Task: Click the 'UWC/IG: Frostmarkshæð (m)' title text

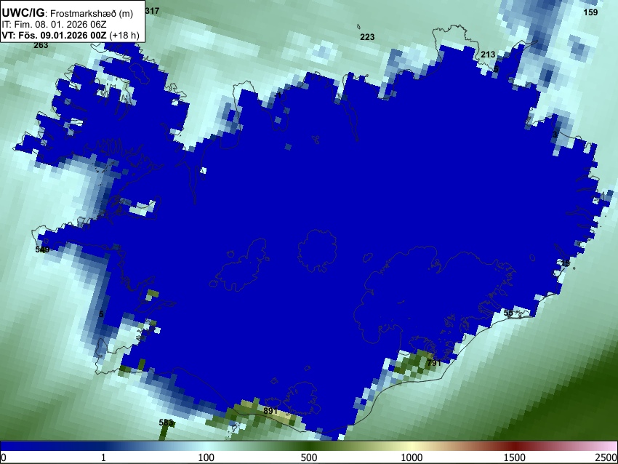Action: coord(68,13)
